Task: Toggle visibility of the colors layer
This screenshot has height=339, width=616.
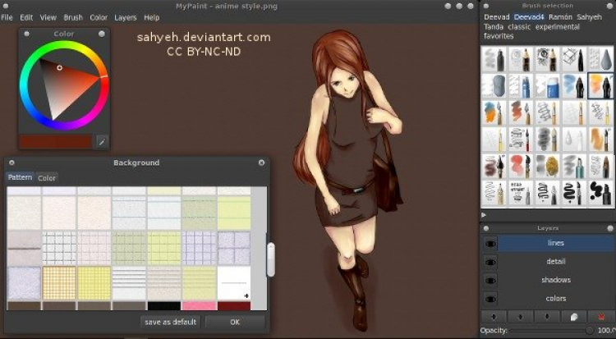Action: [490, 299]
